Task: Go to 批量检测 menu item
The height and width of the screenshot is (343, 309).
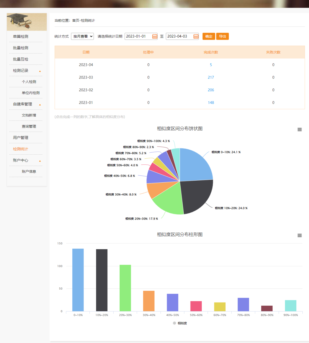Action: tap(21, 48)
